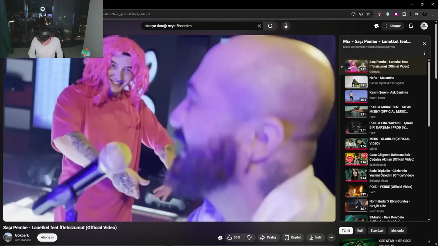Close the Mix playlist panel
438x246 pixels.
coord(425,43)
